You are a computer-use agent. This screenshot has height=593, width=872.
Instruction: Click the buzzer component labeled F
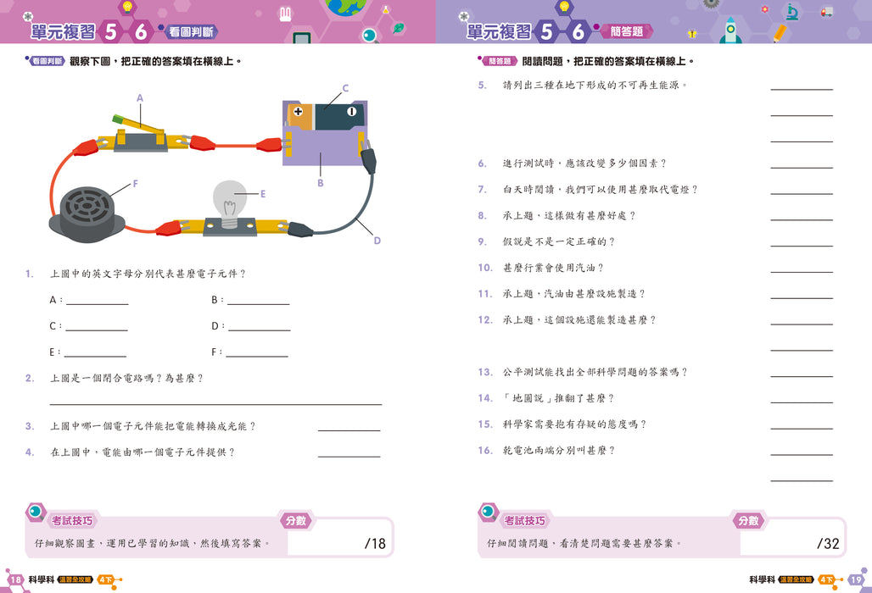click(x=87, y=214)
